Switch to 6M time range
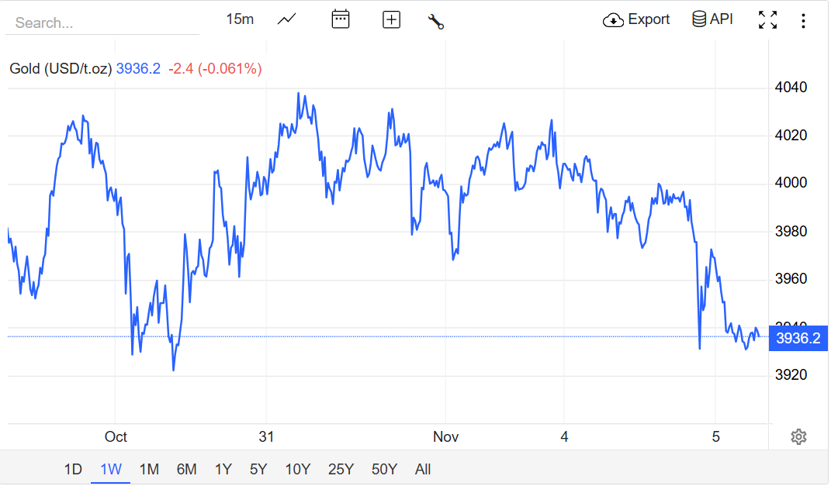The height and width of the screenshot is (486, 831). (186, 469)
